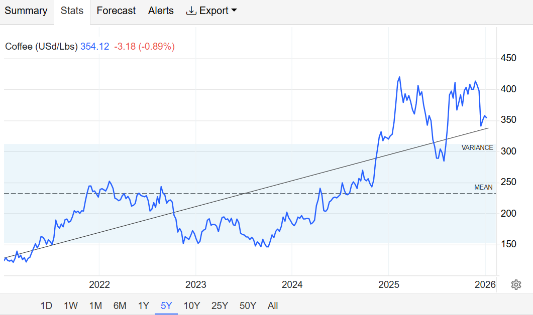Select 1M time range
533x315 pixels.
tap(95, 305)
